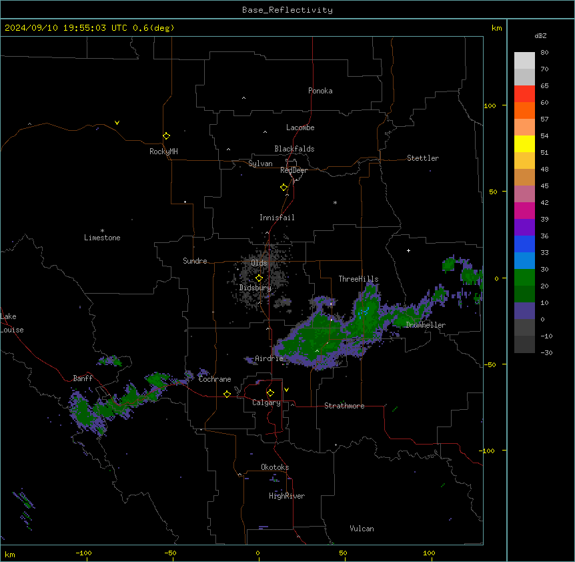Select the RockyMH label
This screenshot has height=562, width=575.
point(163,152)
